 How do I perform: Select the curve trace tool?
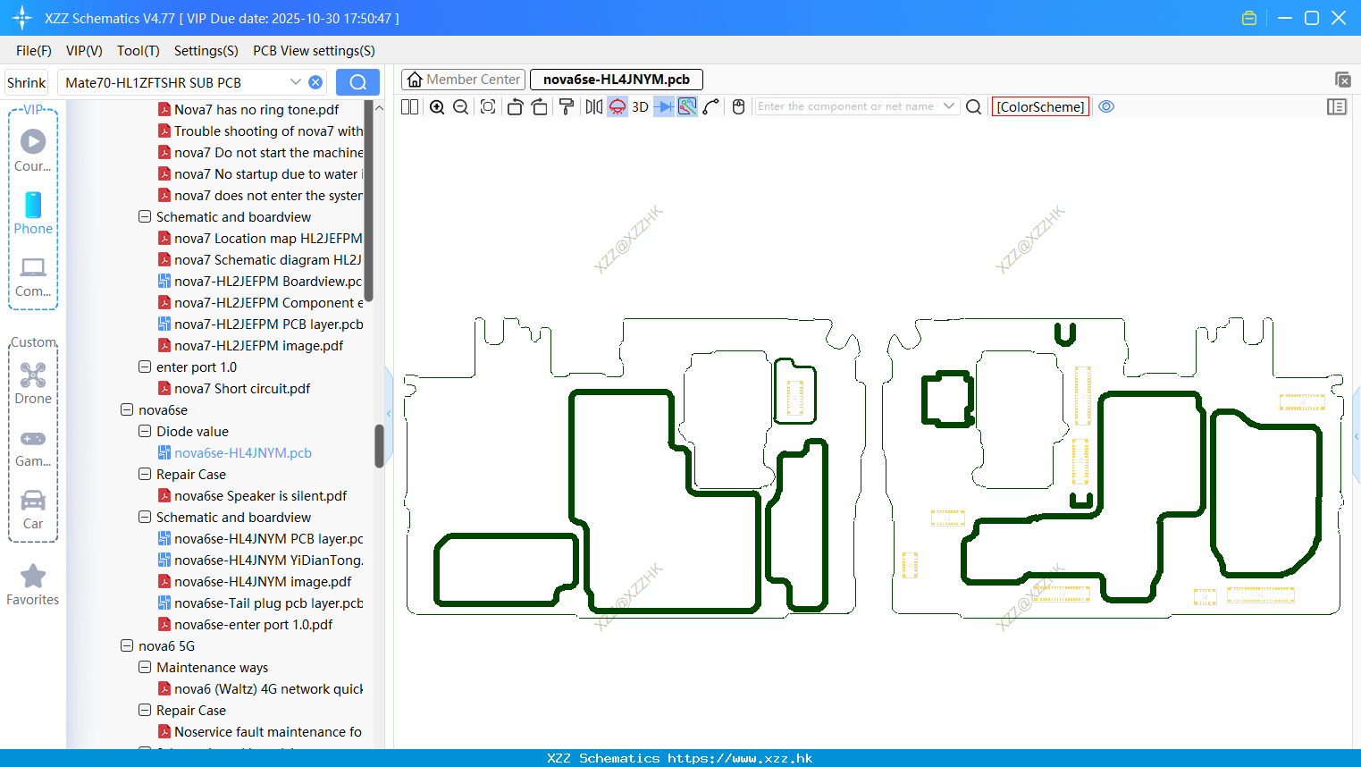point(710,106)
